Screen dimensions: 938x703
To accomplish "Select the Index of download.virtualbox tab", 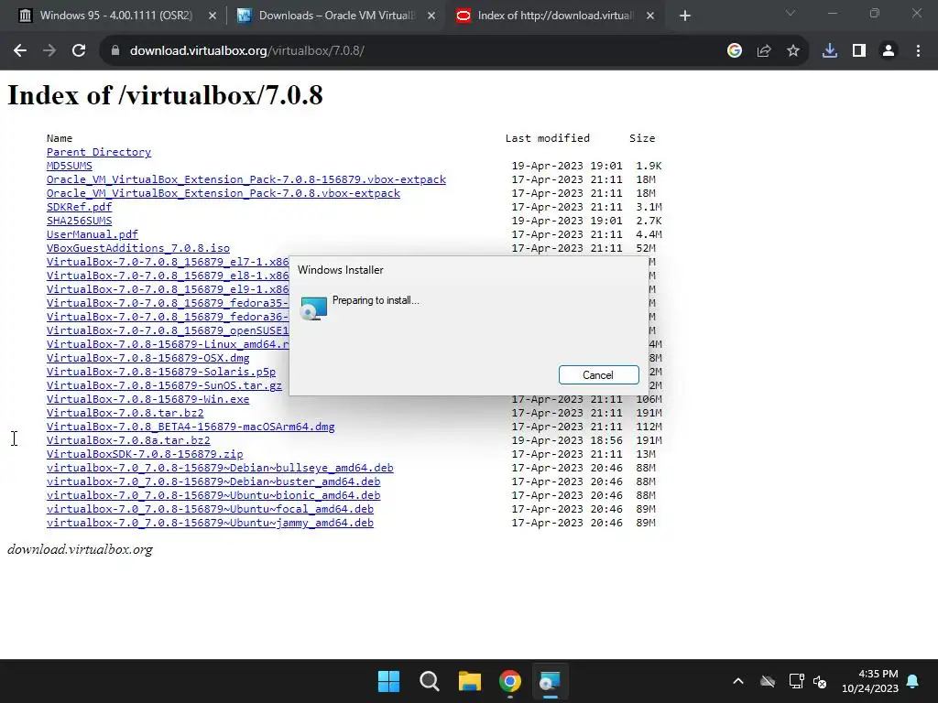I will click(554, 16).
